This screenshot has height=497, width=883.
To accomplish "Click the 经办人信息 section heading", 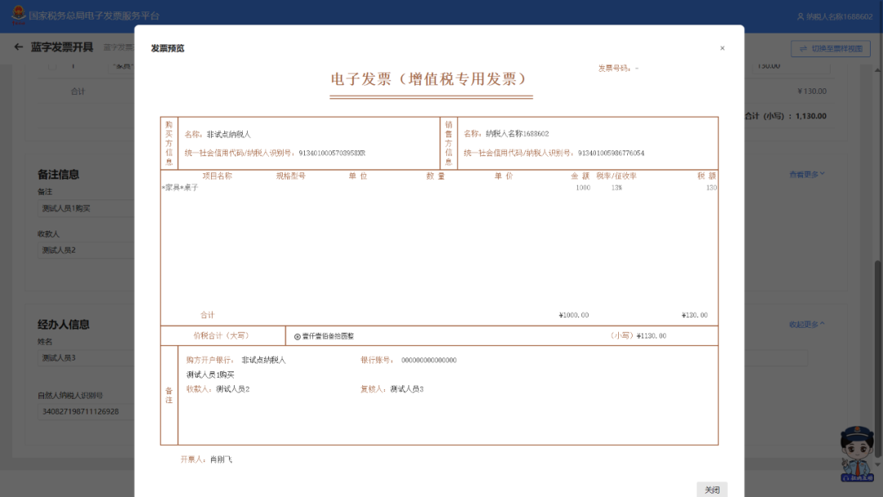I will tap(64, 325).
